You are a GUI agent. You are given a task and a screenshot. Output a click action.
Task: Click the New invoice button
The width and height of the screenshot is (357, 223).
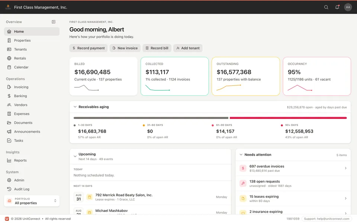click(125, 48)
